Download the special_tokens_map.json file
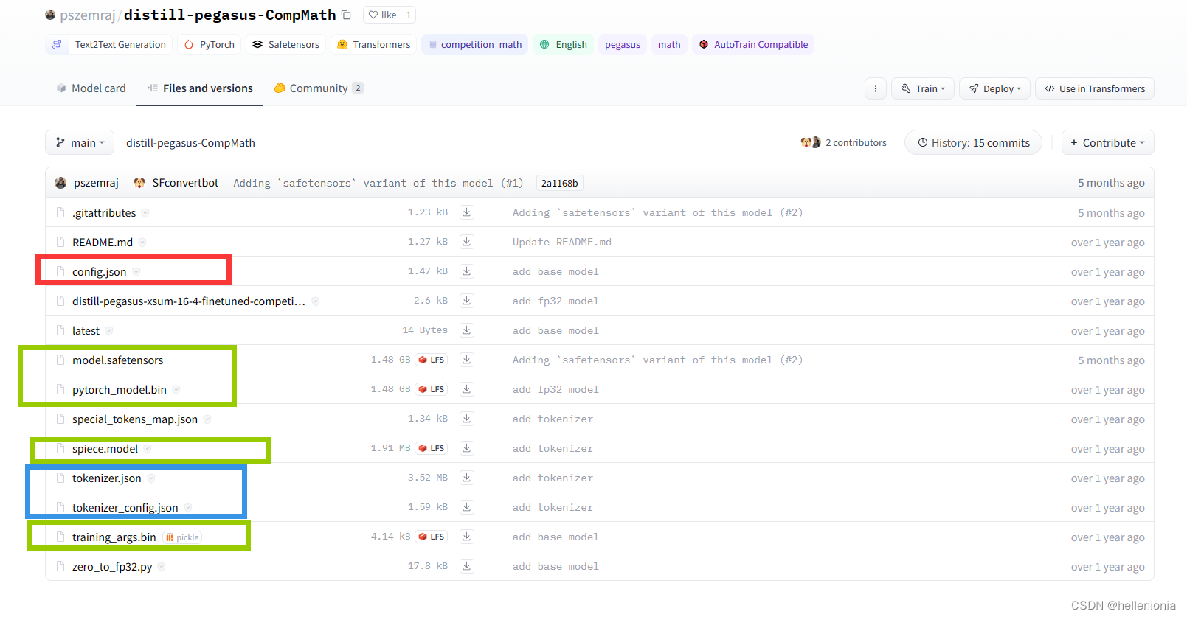 point(467,419)
